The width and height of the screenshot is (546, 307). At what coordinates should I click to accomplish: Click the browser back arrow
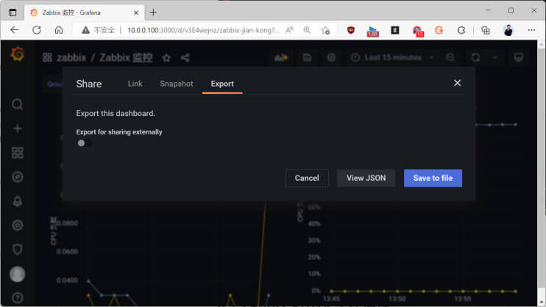pos(15,30)
